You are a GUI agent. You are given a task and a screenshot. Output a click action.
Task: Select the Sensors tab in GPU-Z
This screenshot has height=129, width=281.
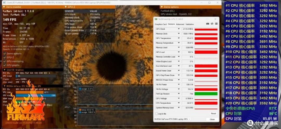point(171,24)
